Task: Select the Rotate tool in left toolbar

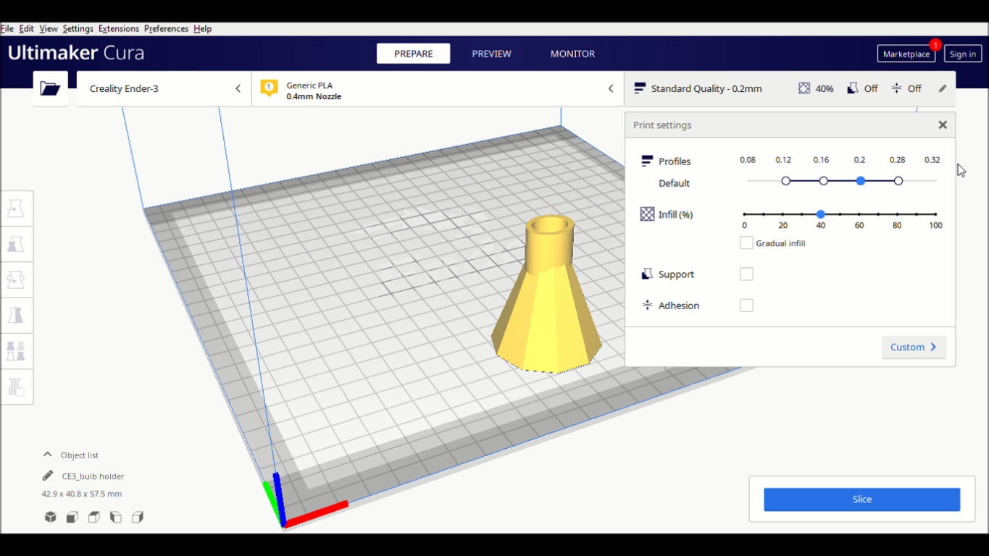Action: [x=16, y=280]
